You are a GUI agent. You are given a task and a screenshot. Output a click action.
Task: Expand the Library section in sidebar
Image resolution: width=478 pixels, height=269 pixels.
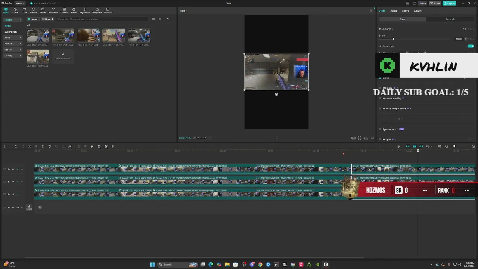click(13, 56)
